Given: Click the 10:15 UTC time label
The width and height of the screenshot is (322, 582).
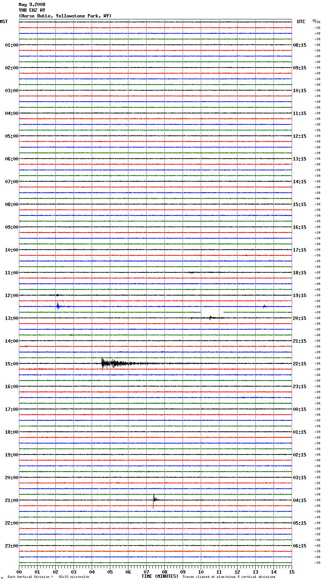Looking at the screenshot, I should tap(300, 91).
